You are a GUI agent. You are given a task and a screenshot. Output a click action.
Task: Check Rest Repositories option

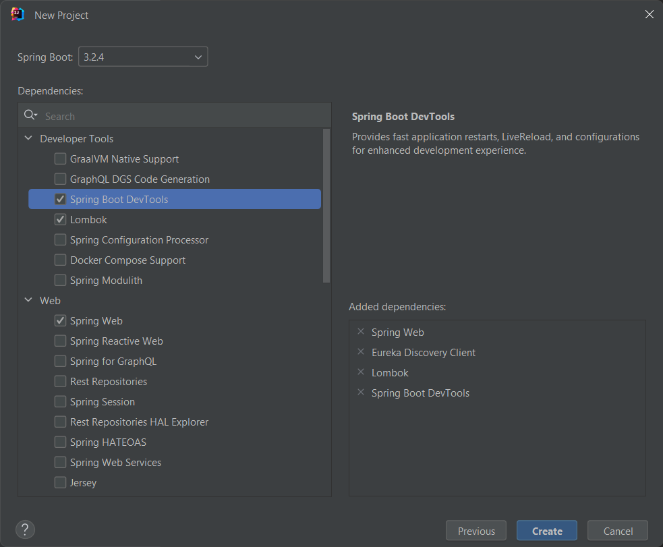pyautogui.click(x=61, y=382)
